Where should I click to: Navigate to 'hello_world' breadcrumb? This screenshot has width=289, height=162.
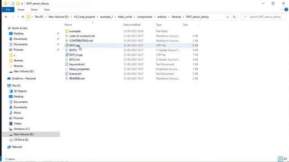coord(125,17)
